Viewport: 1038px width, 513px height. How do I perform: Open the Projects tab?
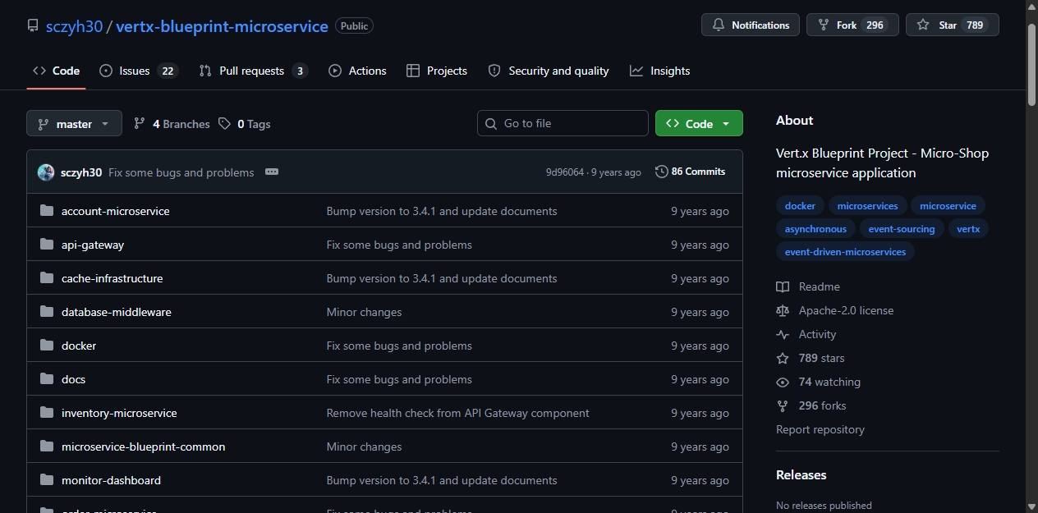point(437,71)
